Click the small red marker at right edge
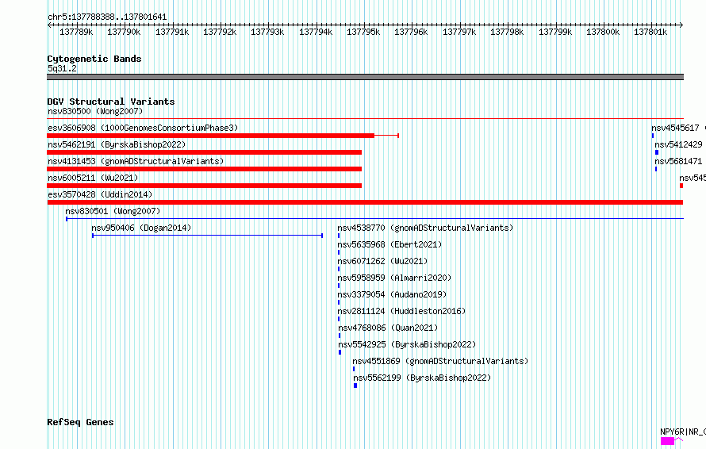Screen dimensions: 706x449 tap(681, 186)
